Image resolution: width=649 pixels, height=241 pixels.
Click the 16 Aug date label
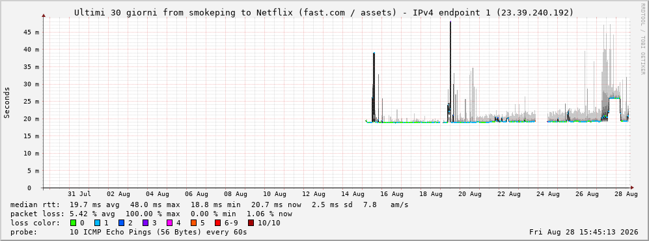tap(392, 193)
